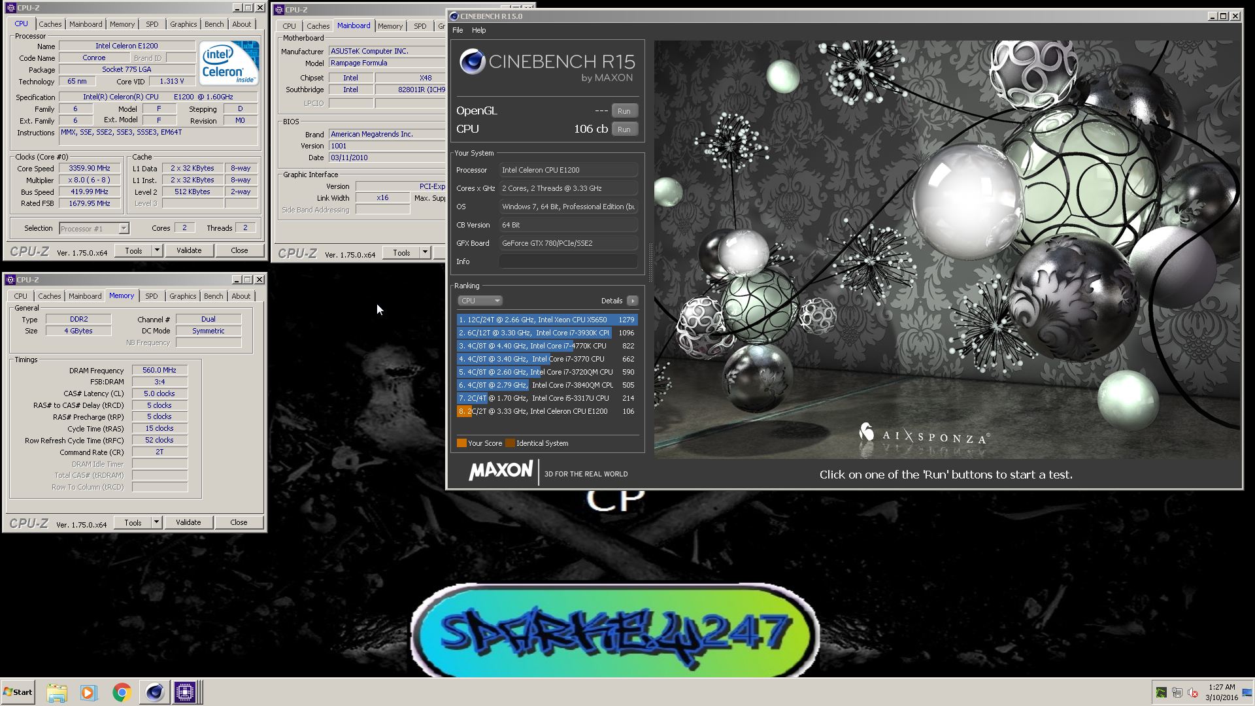
Task: Click Close button in CPU-Z CPU window
Action: (x=239, y=250)
